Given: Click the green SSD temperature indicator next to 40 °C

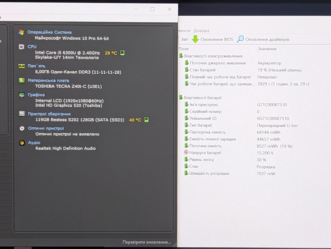Looking at the screenshot, I should pos(146,120).
